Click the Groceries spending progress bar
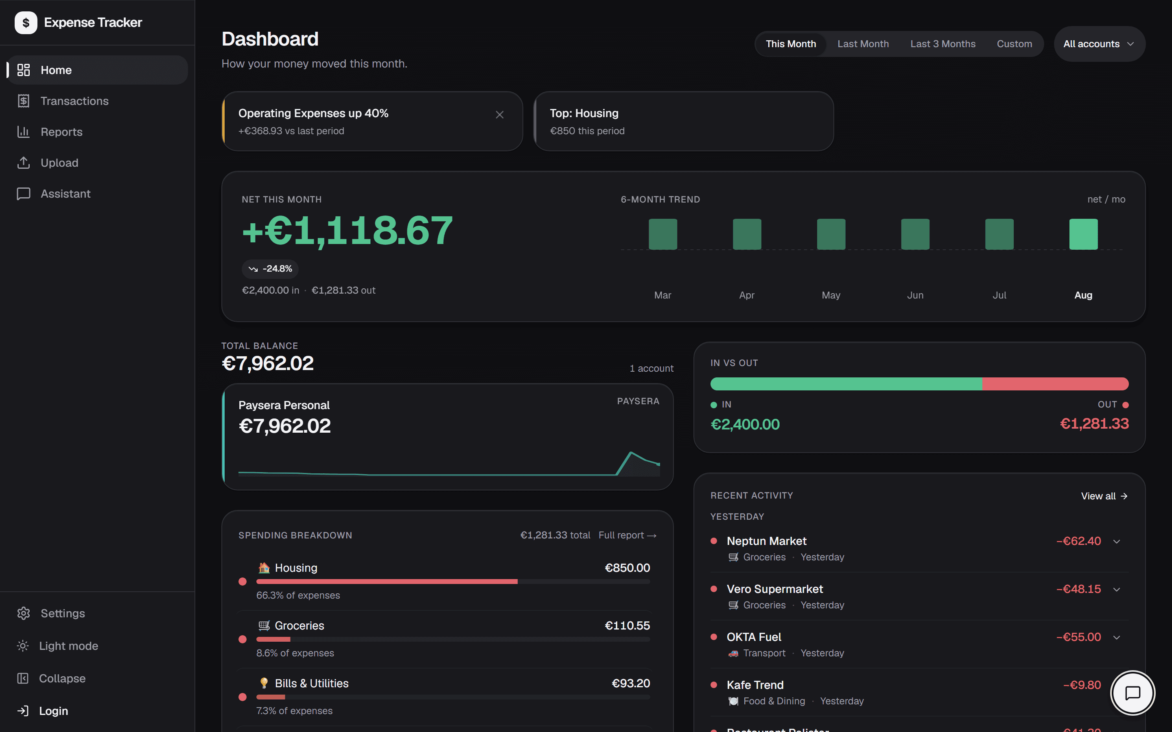The image size is (1172, 732). click(453, 639)
